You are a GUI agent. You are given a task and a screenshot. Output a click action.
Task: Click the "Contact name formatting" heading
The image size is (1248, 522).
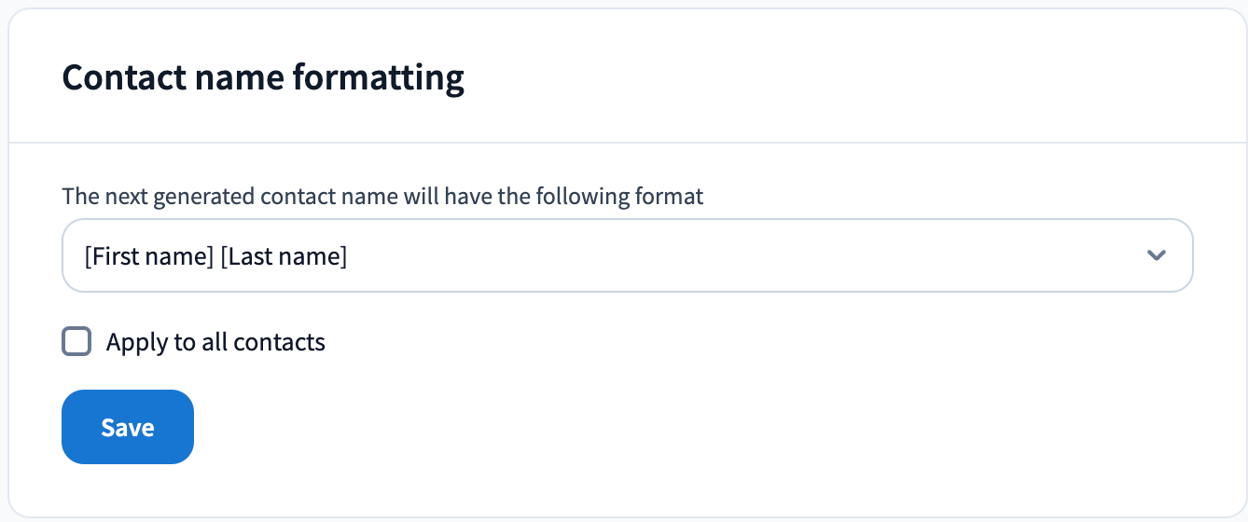point(263,77)
